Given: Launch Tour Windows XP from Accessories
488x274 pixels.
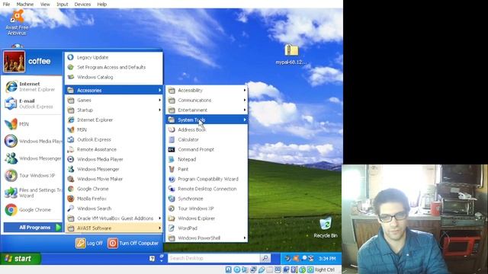Looking at the screenshot, I should tap(207, 209).
